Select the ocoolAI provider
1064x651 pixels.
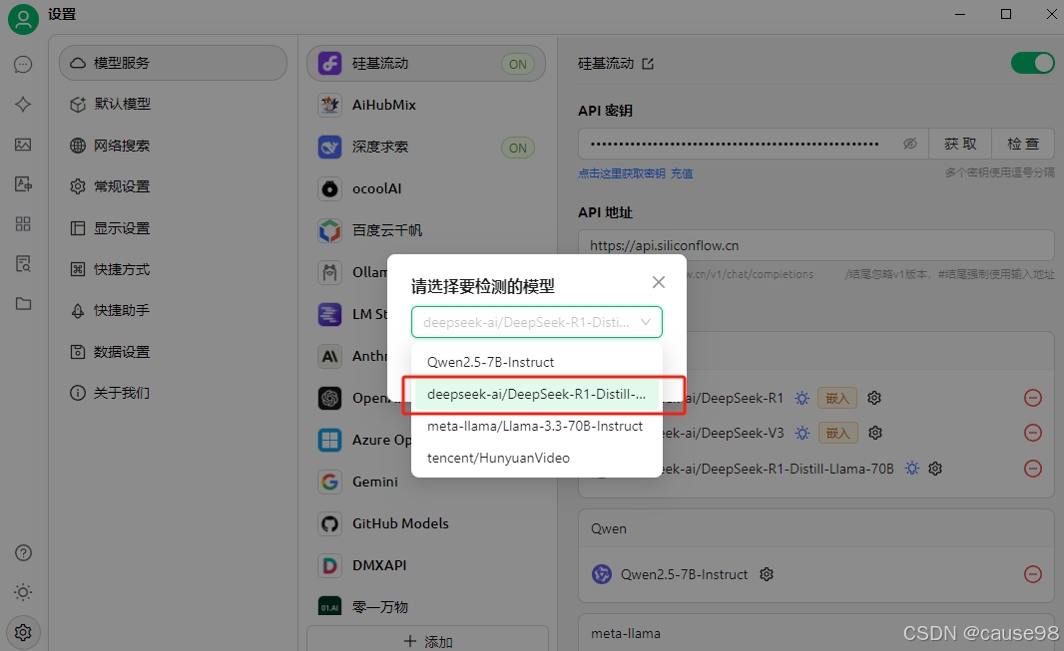(426, 189)
